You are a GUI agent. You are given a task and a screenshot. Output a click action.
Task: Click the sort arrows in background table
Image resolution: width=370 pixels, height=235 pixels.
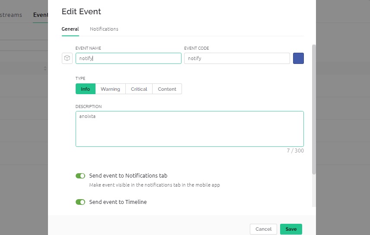45,68
